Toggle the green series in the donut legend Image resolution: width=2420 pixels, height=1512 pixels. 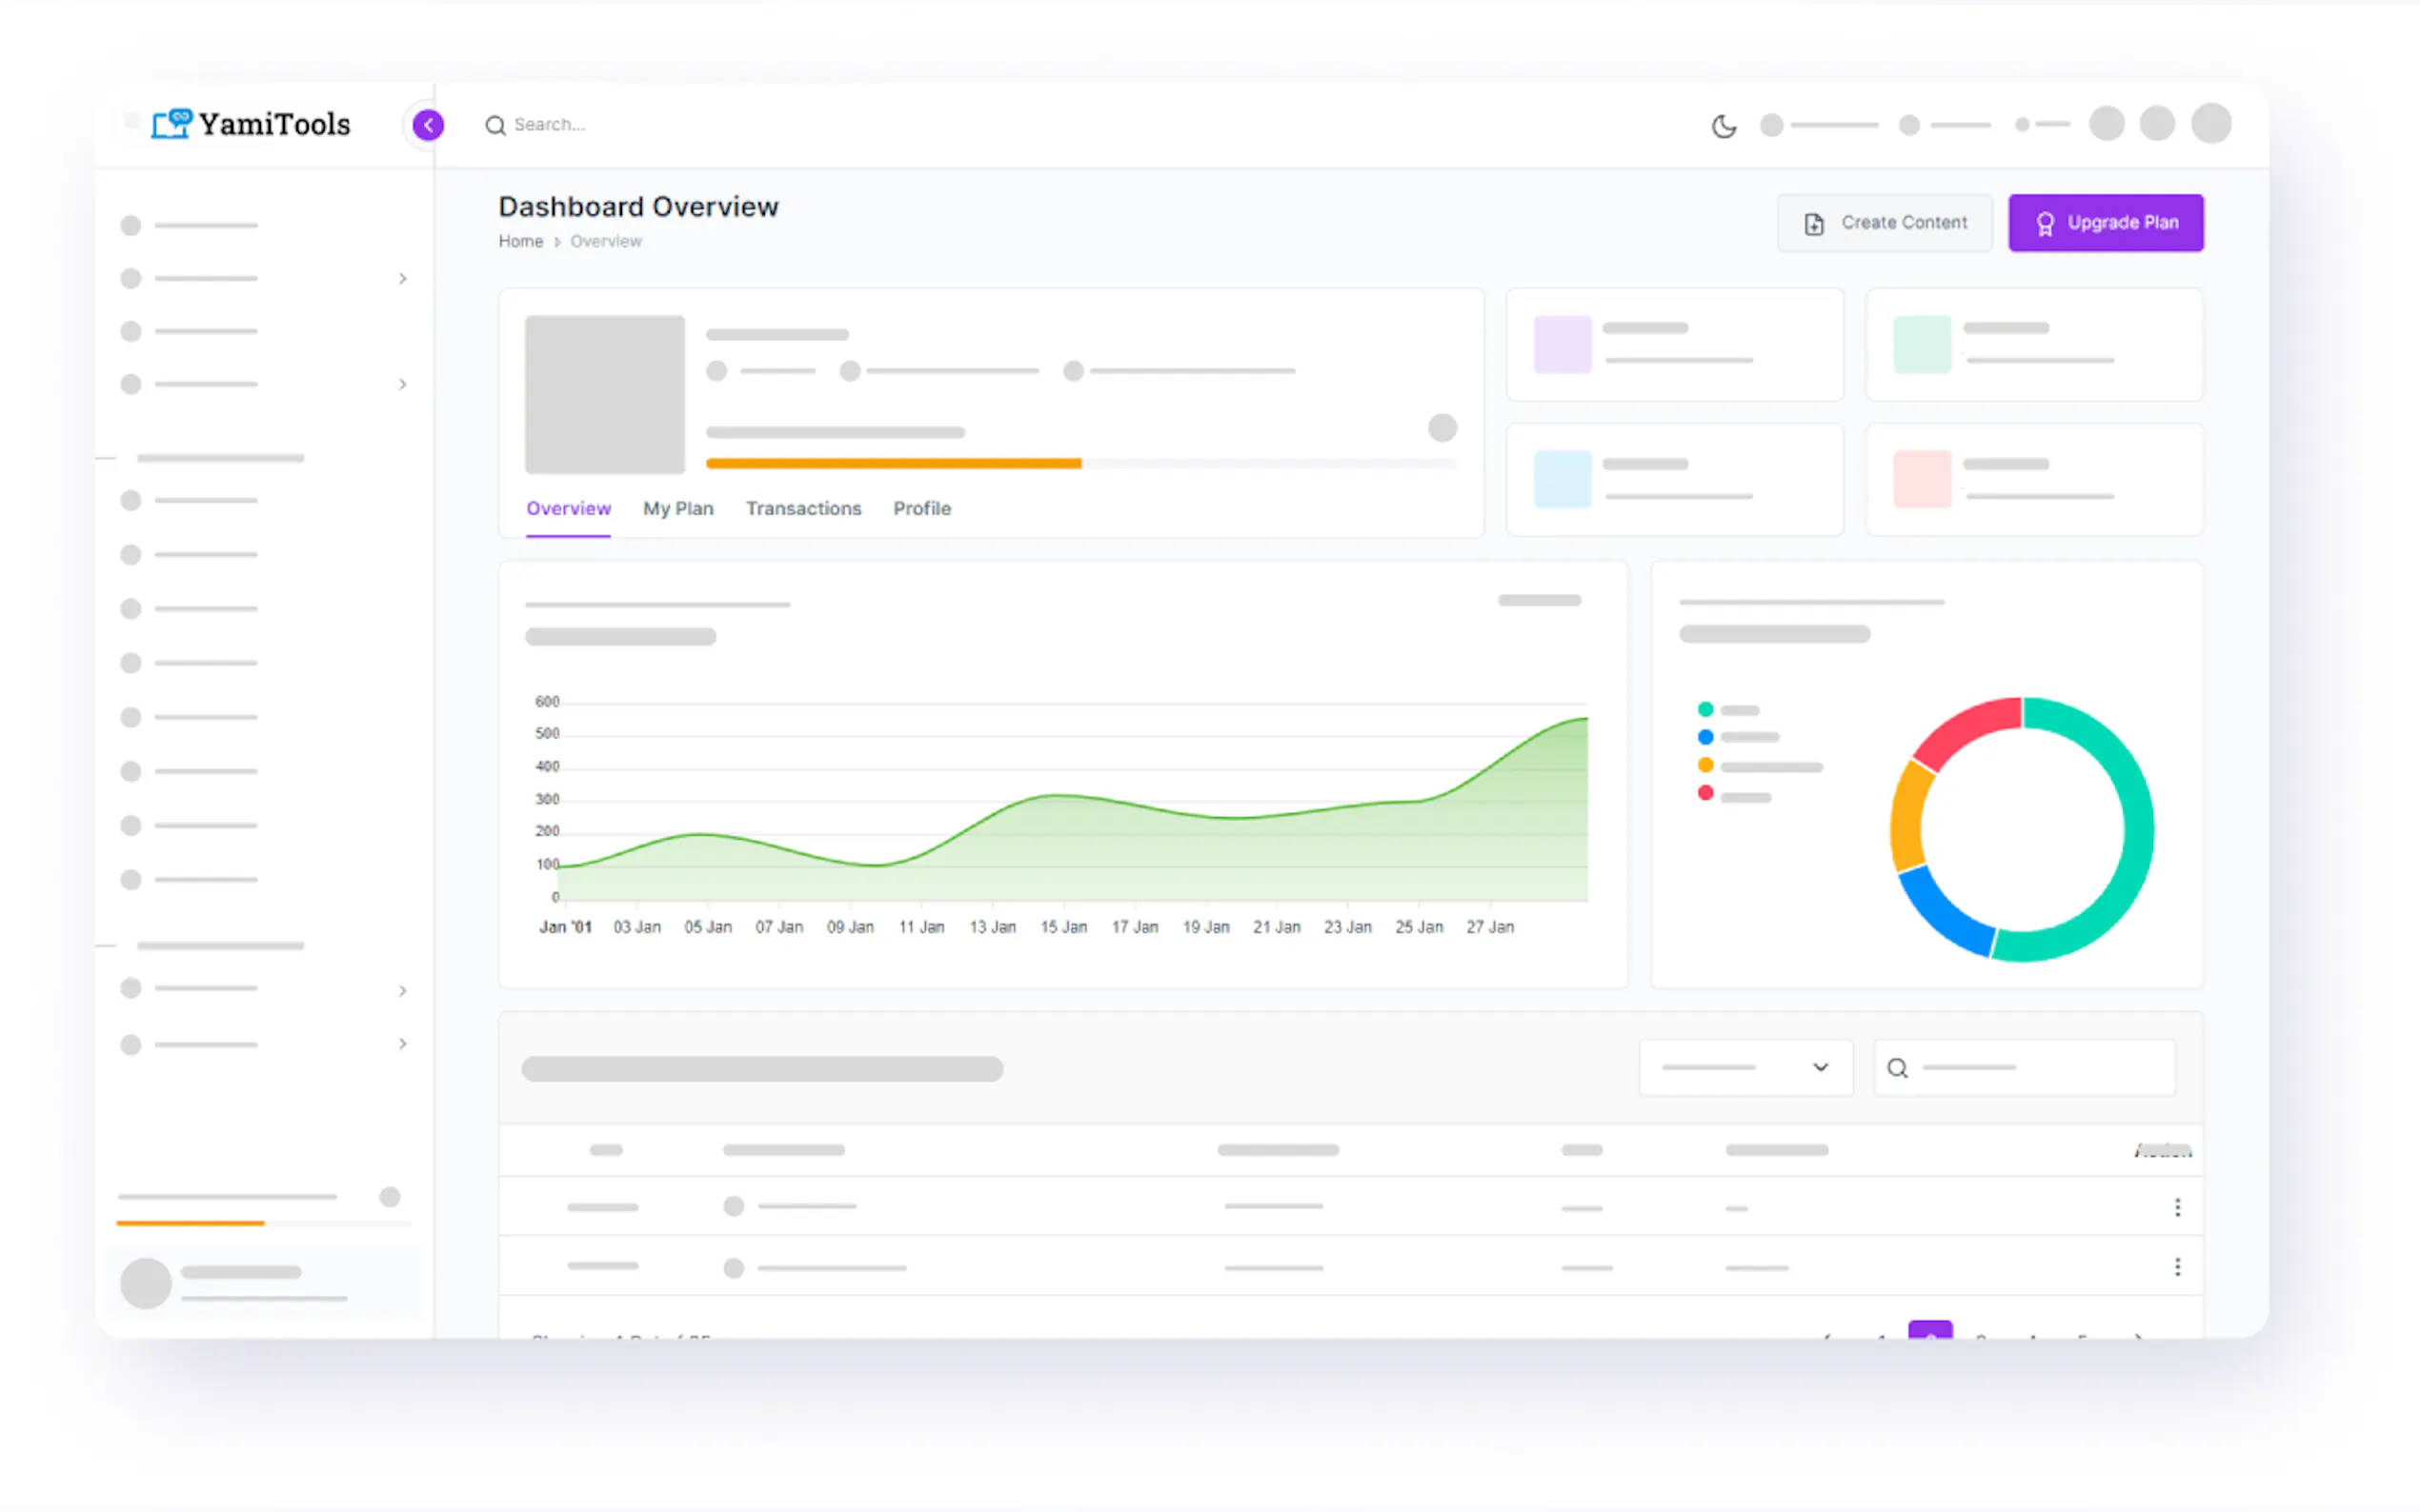click(1704, 709)
